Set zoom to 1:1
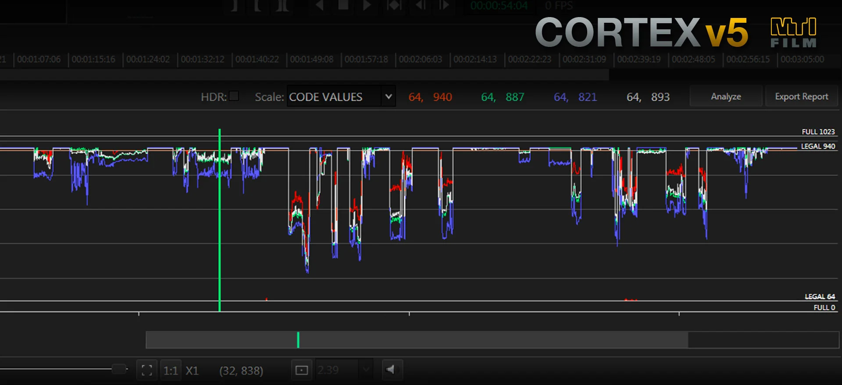 tap(171, 371)
